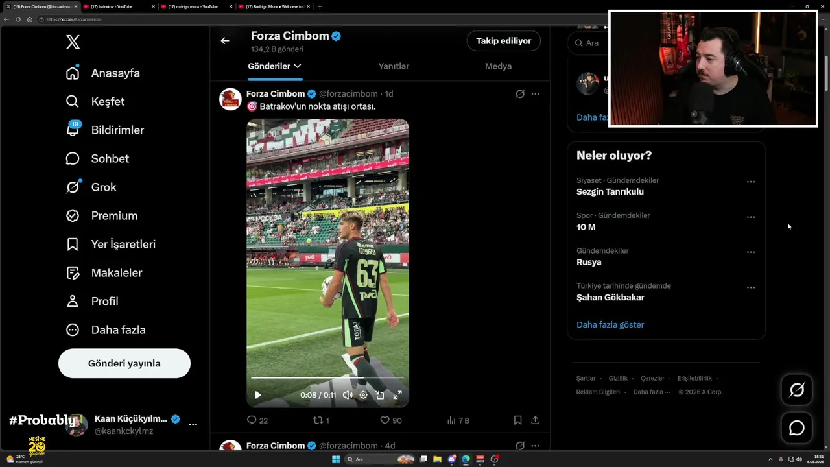This screenshot has height=467, width=830.
Task: Click the X logo in the sidebar
Action: (x=73, y=42)
